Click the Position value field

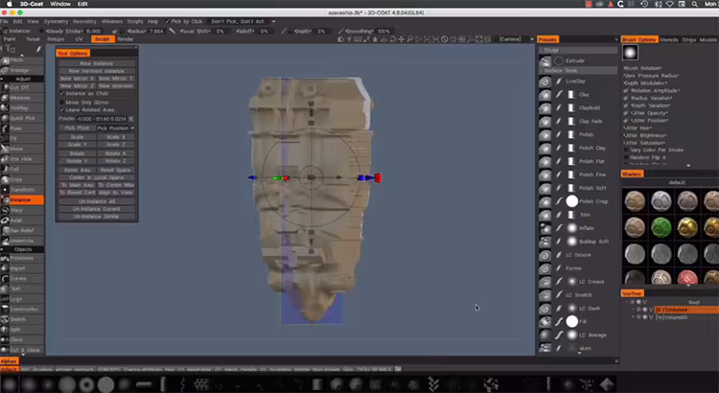point(101,119)
